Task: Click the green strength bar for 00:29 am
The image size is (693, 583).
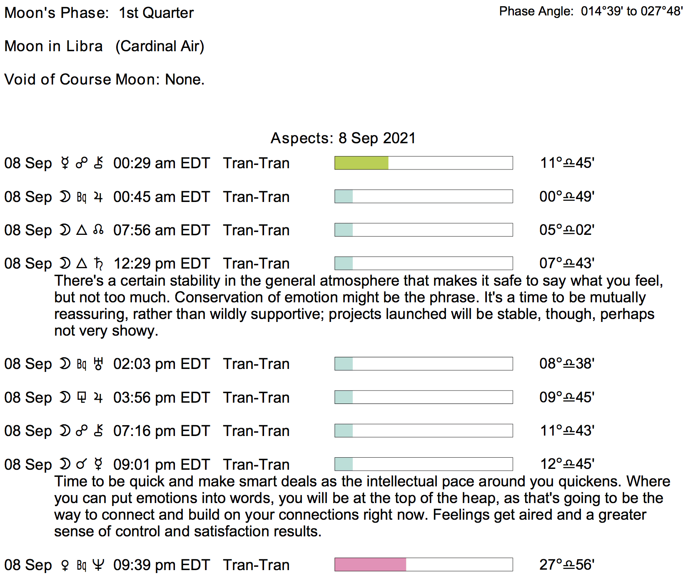Action: click(361, 163)
